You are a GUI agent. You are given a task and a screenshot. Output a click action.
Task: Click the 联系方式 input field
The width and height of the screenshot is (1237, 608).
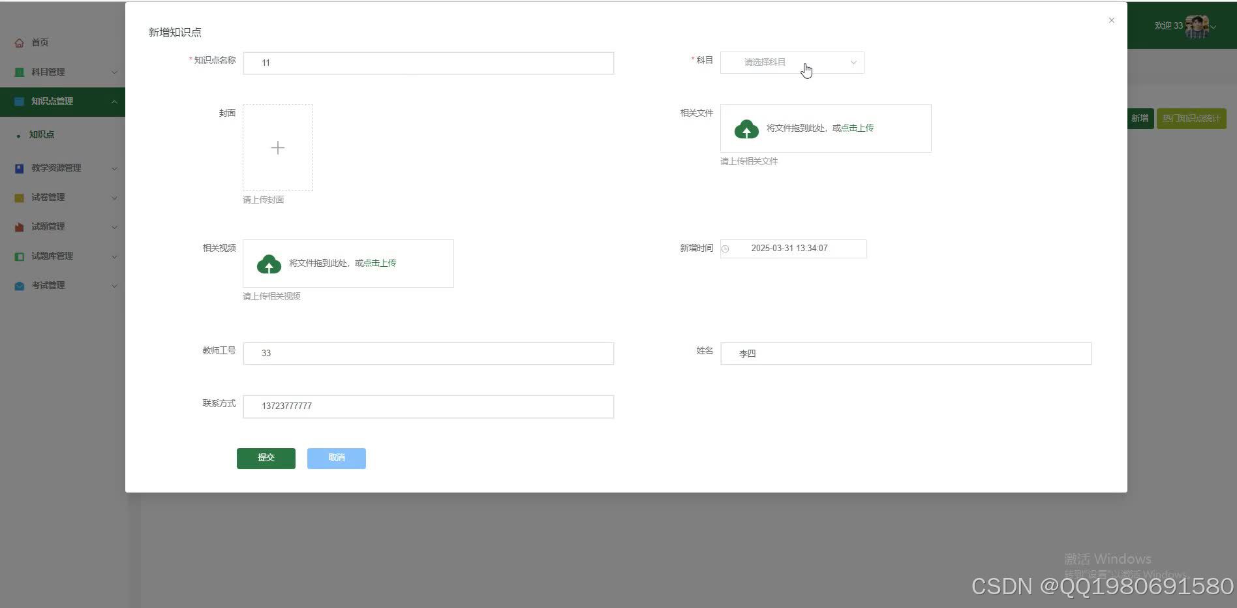(429, 406)
